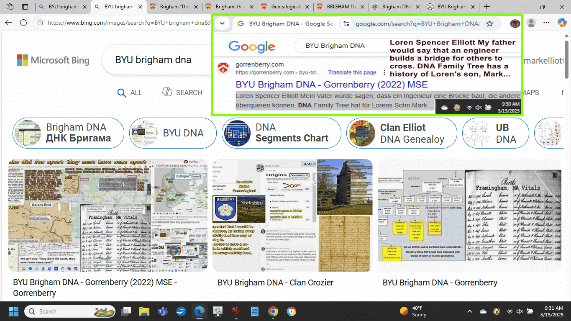Close the "Brigham; this" tab
571x321 pixels.
pyautogui.click(x=251, y=7)
